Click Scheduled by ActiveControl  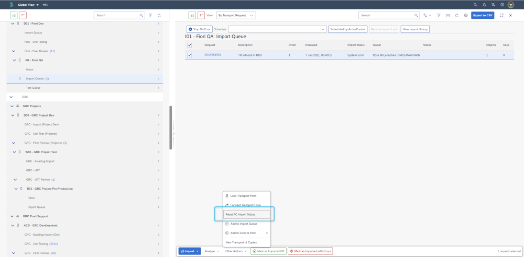tap(347, 29)
